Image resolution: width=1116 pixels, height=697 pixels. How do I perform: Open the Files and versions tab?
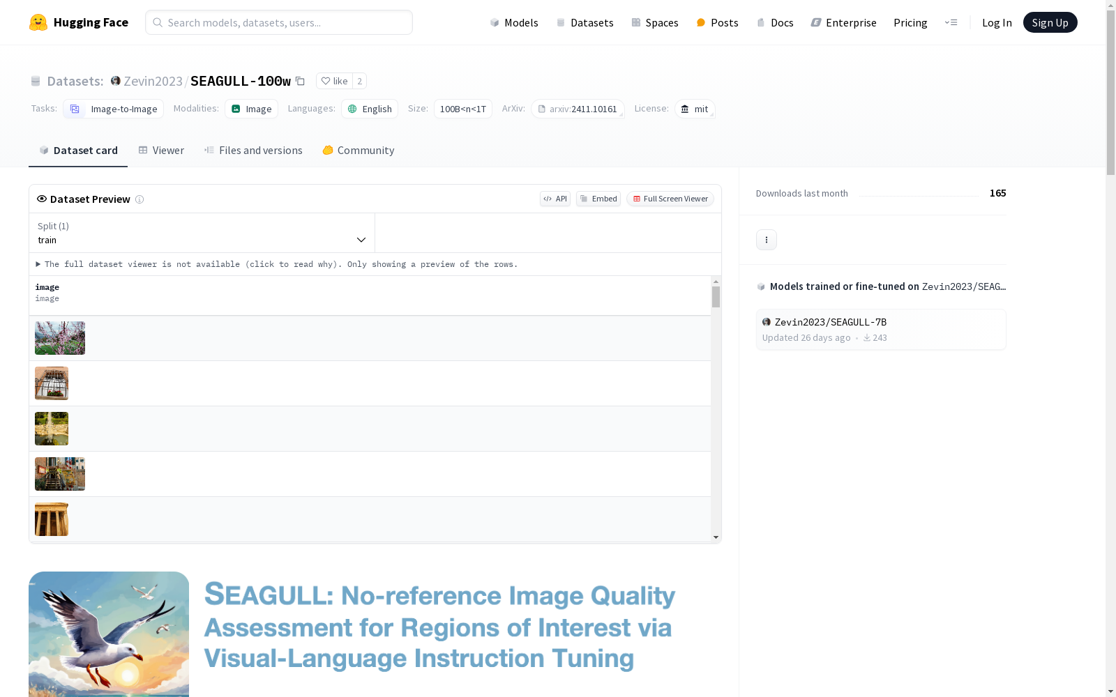point(253,151)
